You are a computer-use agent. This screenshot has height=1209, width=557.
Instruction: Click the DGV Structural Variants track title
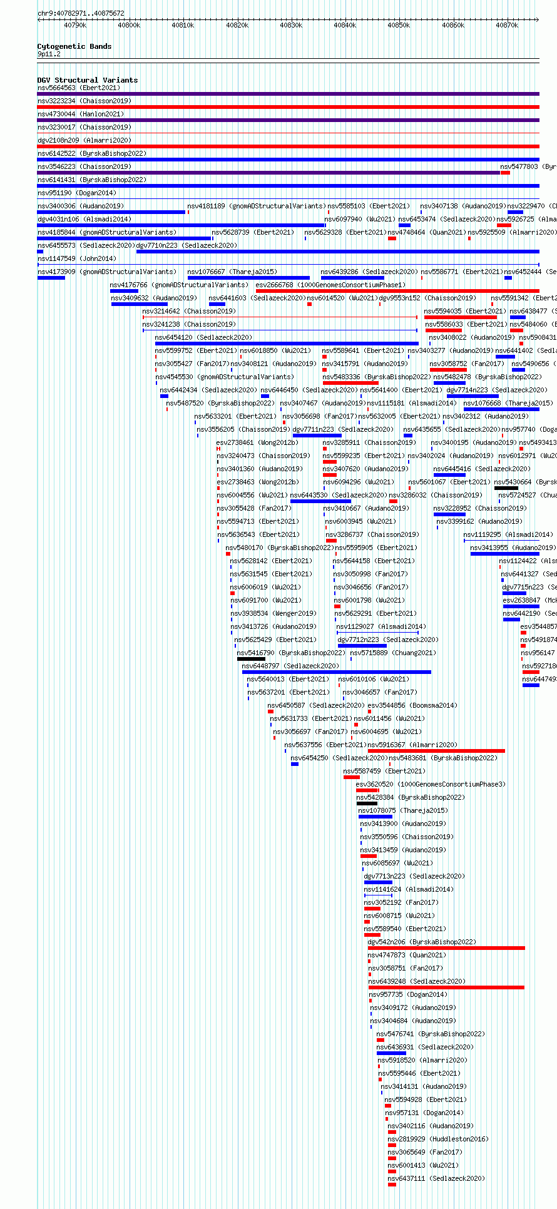88,80
